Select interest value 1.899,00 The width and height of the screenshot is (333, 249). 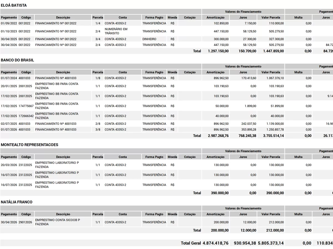(251, 106)
